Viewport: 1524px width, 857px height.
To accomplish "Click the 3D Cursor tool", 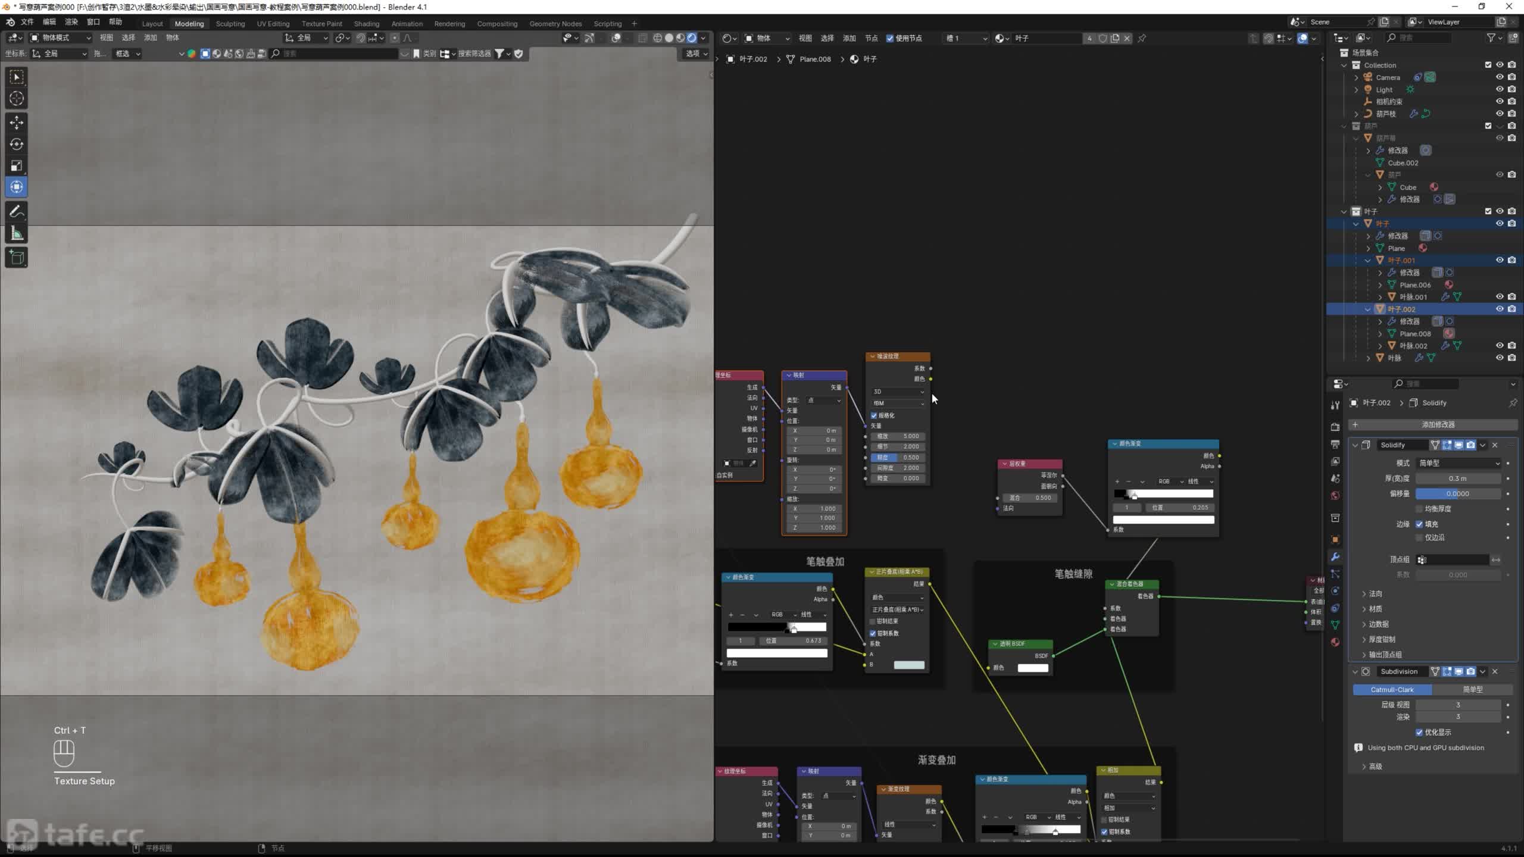I will [17, 98].
